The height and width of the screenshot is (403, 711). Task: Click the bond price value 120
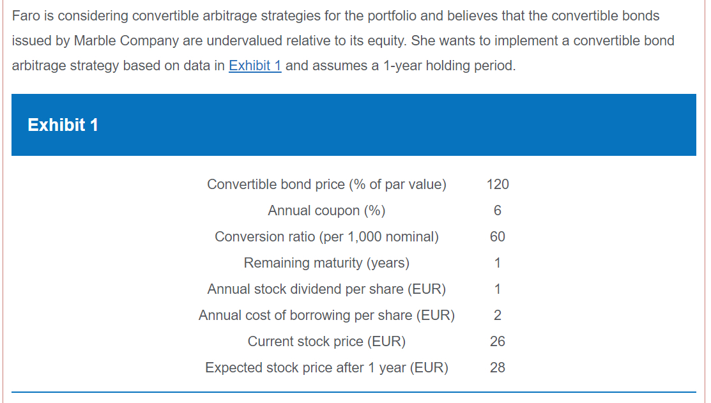click(x=498, y=185)
